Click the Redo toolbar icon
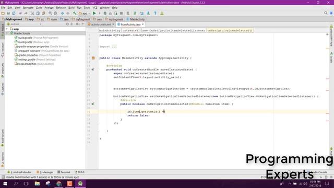Screen dimensions: 334x188 (x=26, y=13)
